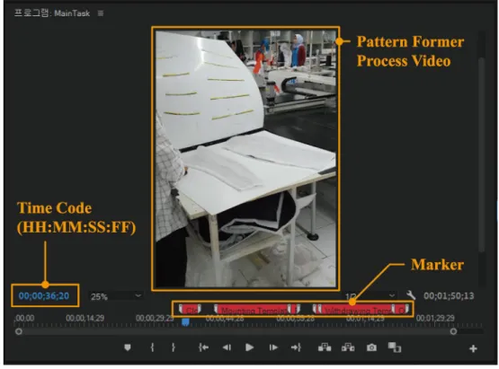Image resolution: width=499 pixels, height=369 pixels.
Task: Select the MainTask program panel title
Action: (x=52, y=13)
